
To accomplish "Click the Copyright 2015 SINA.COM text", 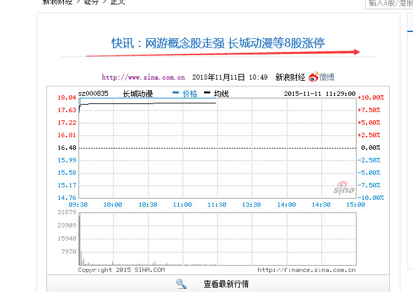I will (121, 270).
